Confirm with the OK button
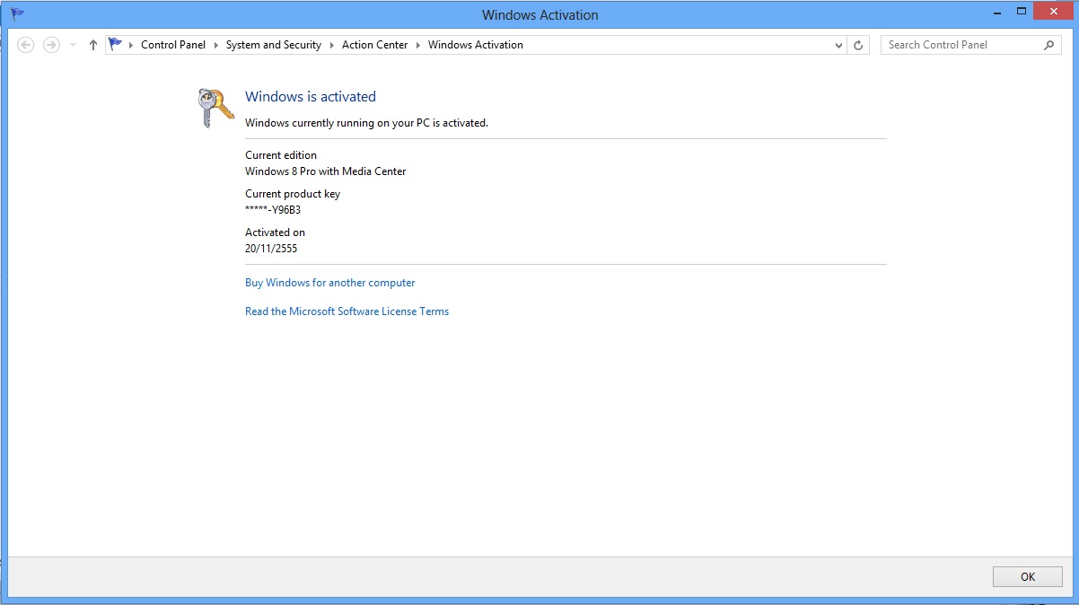 (1028, 577)
